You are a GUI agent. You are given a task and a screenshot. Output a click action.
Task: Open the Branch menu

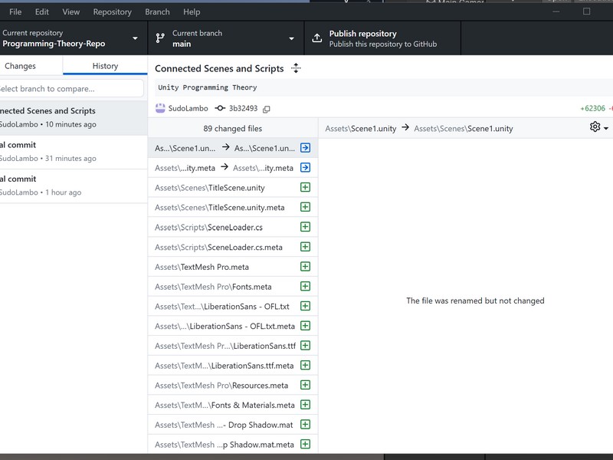point(157,11)
